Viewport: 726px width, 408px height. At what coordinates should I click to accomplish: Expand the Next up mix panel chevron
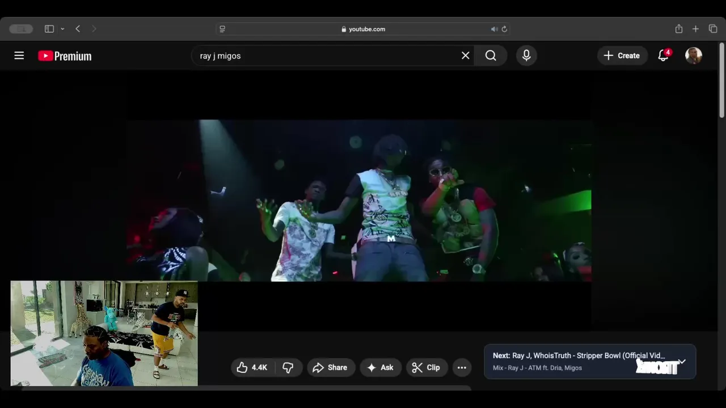[682, 362]
